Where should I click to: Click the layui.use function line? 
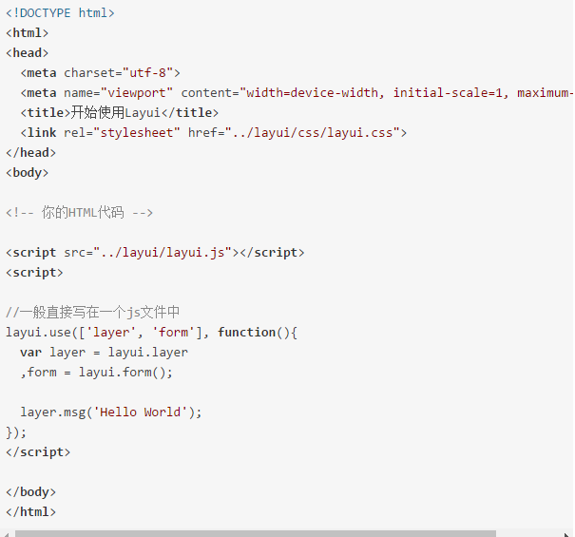coord(151,333)
